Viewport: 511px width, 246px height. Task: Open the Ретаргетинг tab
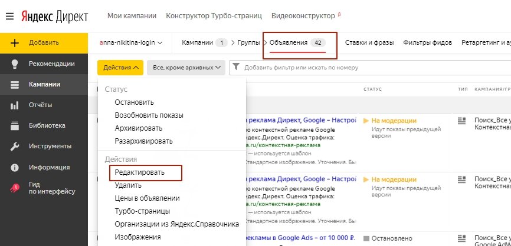click(486, 42)
